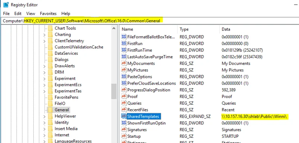The height and width of the screenshot is (143, 299).
Task: Click the MyPictures string value icon
Action: (124, 70)
